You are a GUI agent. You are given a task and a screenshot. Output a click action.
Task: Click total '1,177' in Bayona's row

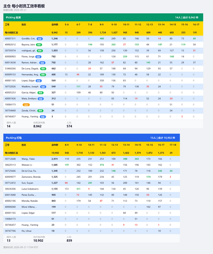pyautogui.click(x=54, y=45)
